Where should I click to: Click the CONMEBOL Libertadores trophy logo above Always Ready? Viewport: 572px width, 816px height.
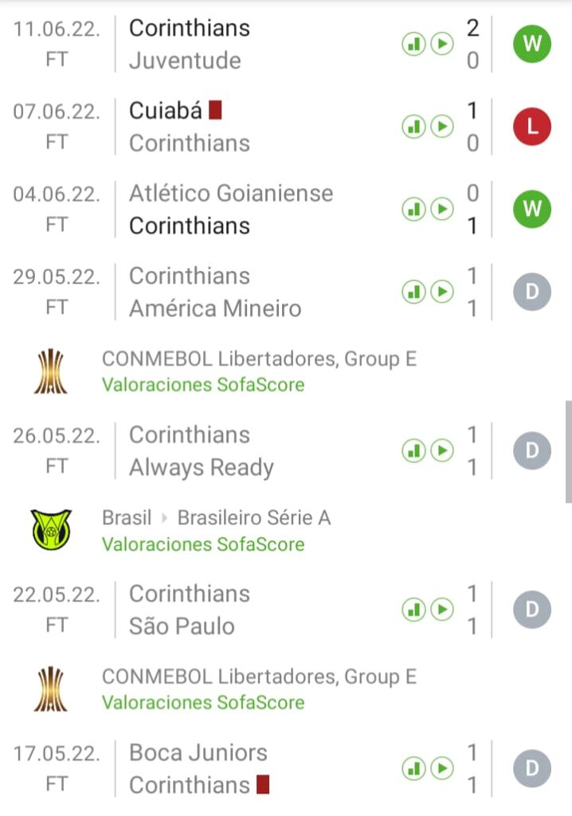point(51,371)
